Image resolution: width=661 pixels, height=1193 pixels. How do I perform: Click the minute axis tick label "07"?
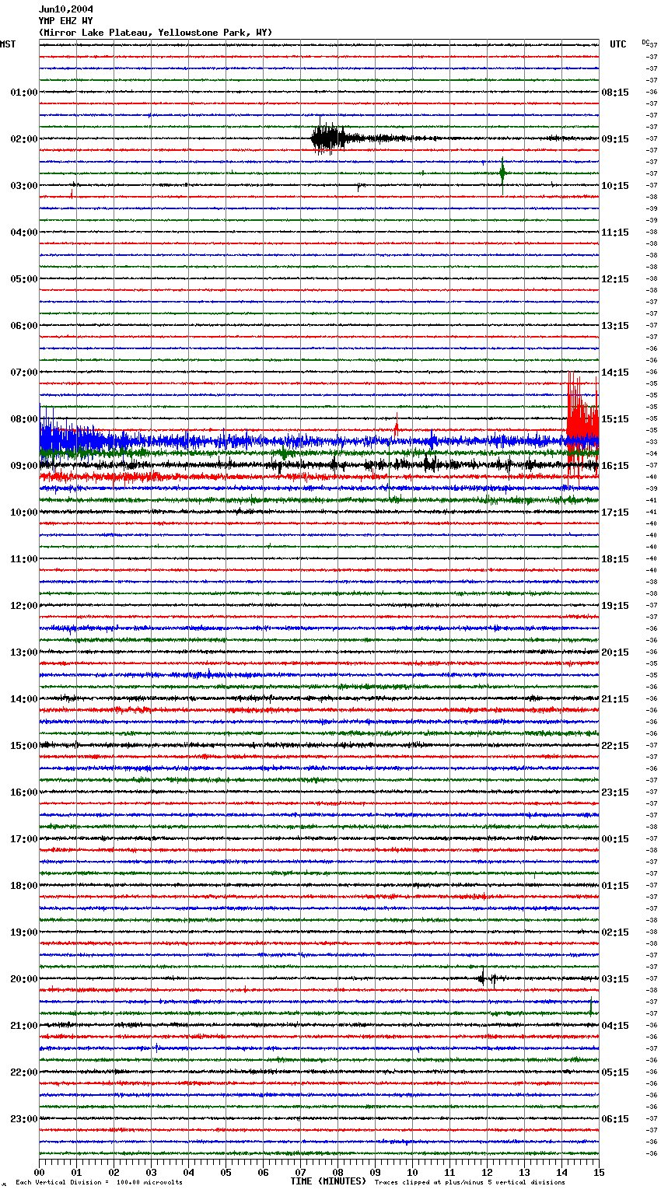point(300,1172)
